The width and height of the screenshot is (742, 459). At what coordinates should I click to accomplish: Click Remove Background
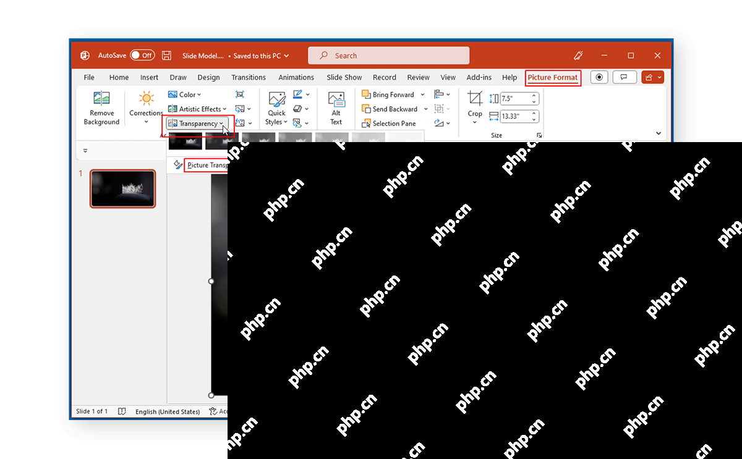coord(101,108)
